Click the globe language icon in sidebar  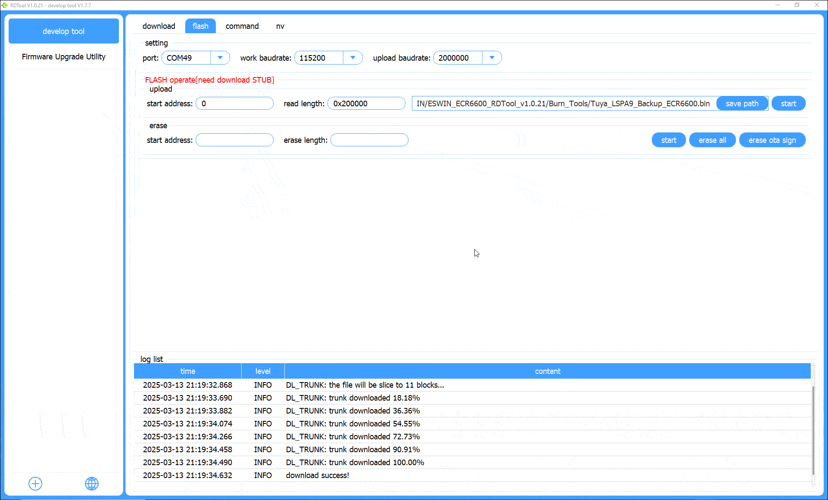coord(92,484)
